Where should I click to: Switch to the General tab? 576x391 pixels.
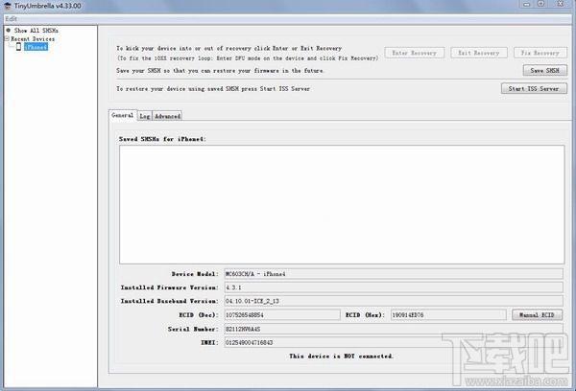coord(123,115)
